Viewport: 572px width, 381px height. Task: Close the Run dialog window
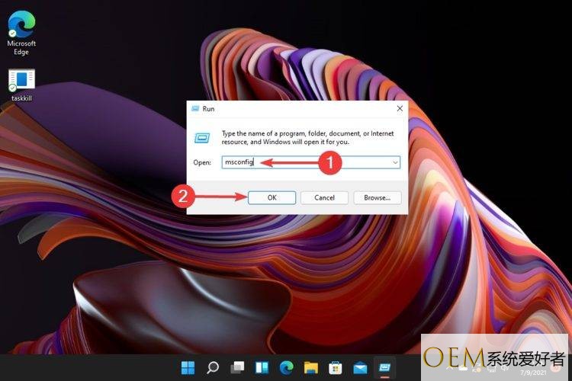click(x=400, y=109)
